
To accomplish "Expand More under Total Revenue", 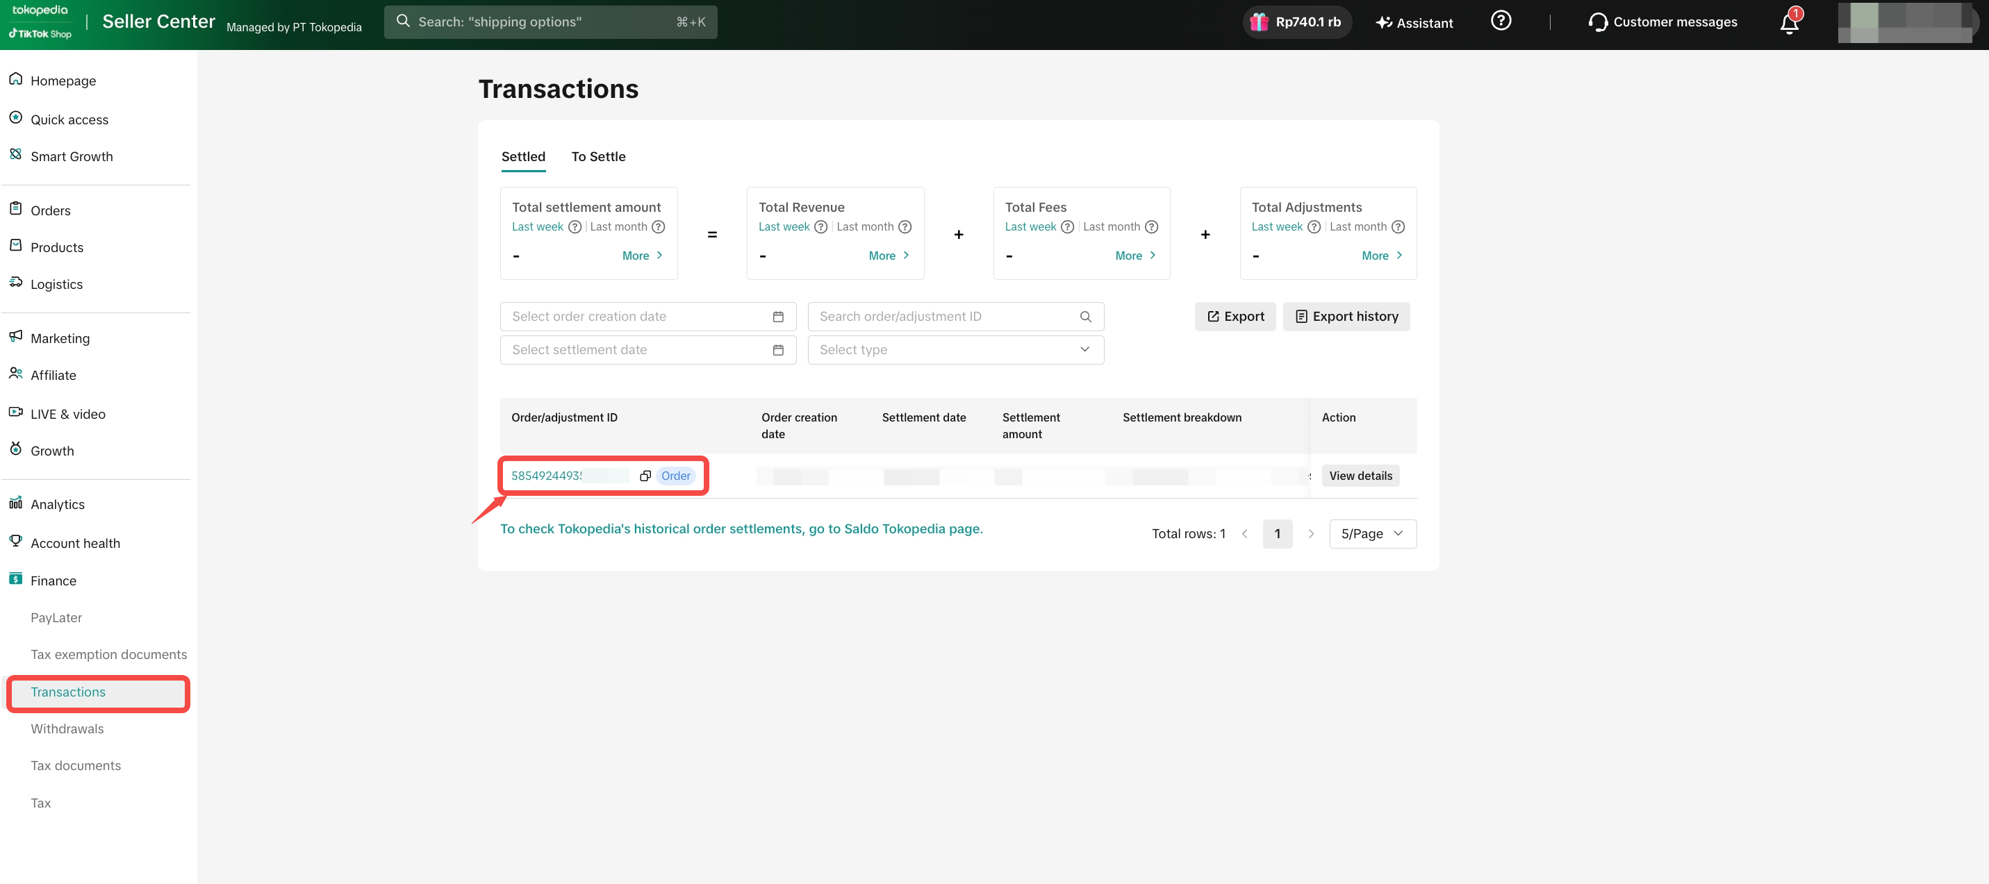I will [889, 256].
